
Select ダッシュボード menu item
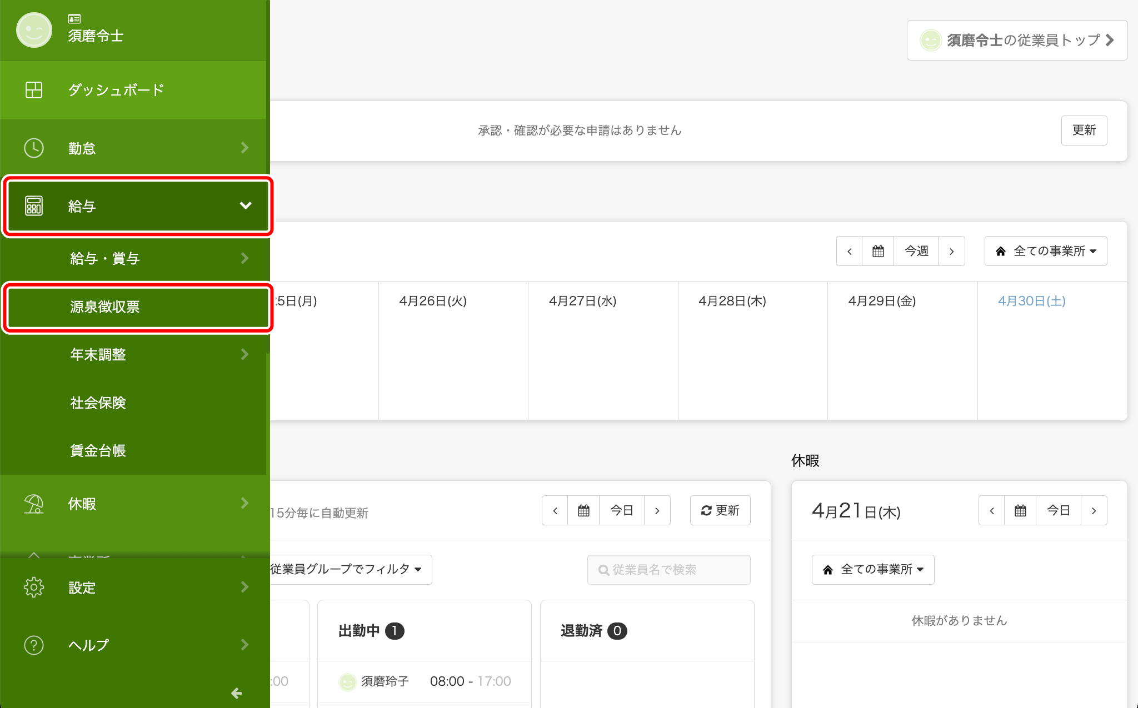(x=133, y=90)
